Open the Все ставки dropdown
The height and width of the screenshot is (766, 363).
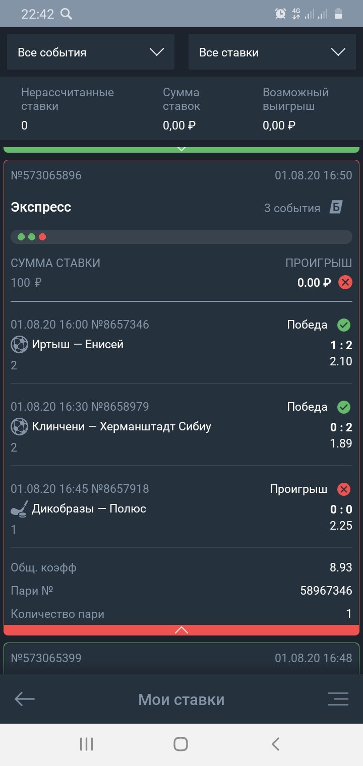(x=272, y=52)
